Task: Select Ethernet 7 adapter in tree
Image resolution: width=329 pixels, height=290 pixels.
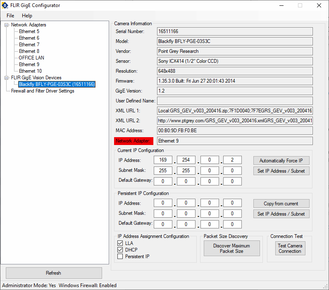Action: tap(29, 45)
